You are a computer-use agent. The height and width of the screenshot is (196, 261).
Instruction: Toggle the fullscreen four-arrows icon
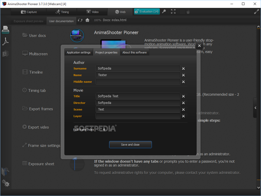173,11
